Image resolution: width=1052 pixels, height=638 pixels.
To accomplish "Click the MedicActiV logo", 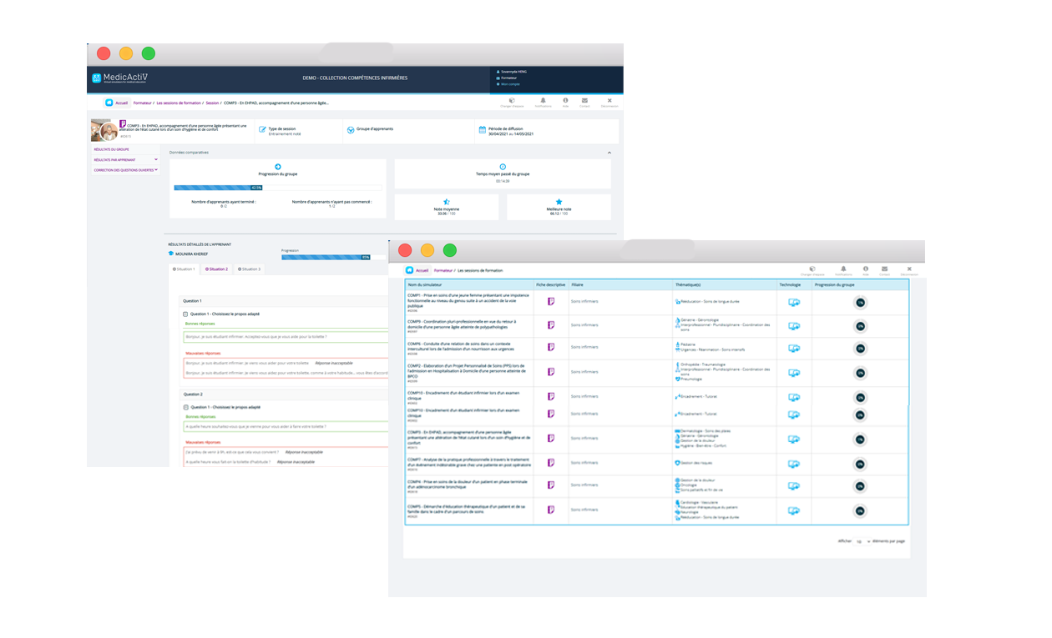I will (119, 78).
